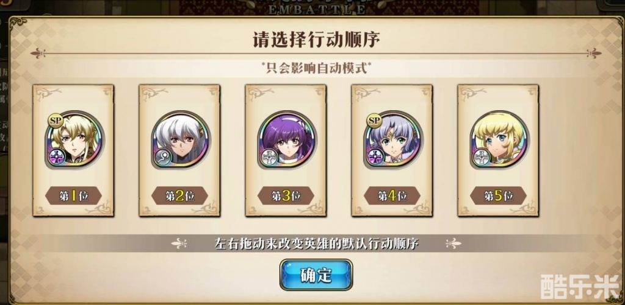Image resolution: width=625 pixels, height=305 pixels.
Task: Click the 第3位 position label
Action: pos(286,195)
